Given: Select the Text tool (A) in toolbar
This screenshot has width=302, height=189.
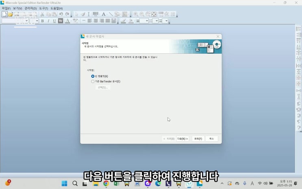Looking at the screenshot, I should point(104,14).
